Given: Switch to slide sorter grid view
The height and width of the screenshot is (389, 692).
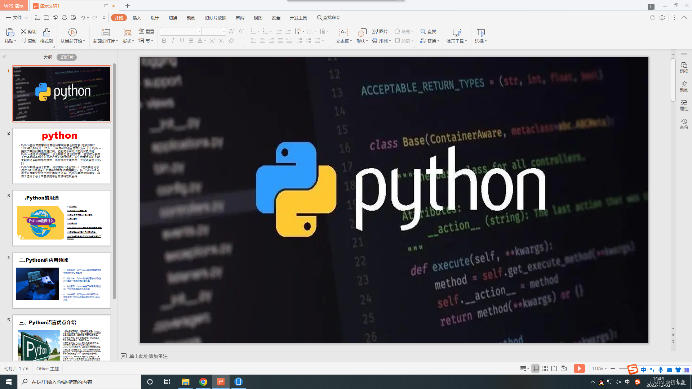Looking at the screenshot, I should coord(545,368).
